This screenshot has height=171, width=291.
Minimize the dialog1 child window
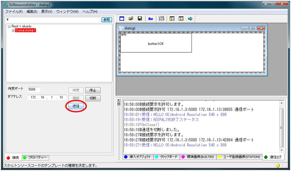[x=245, y=28]
